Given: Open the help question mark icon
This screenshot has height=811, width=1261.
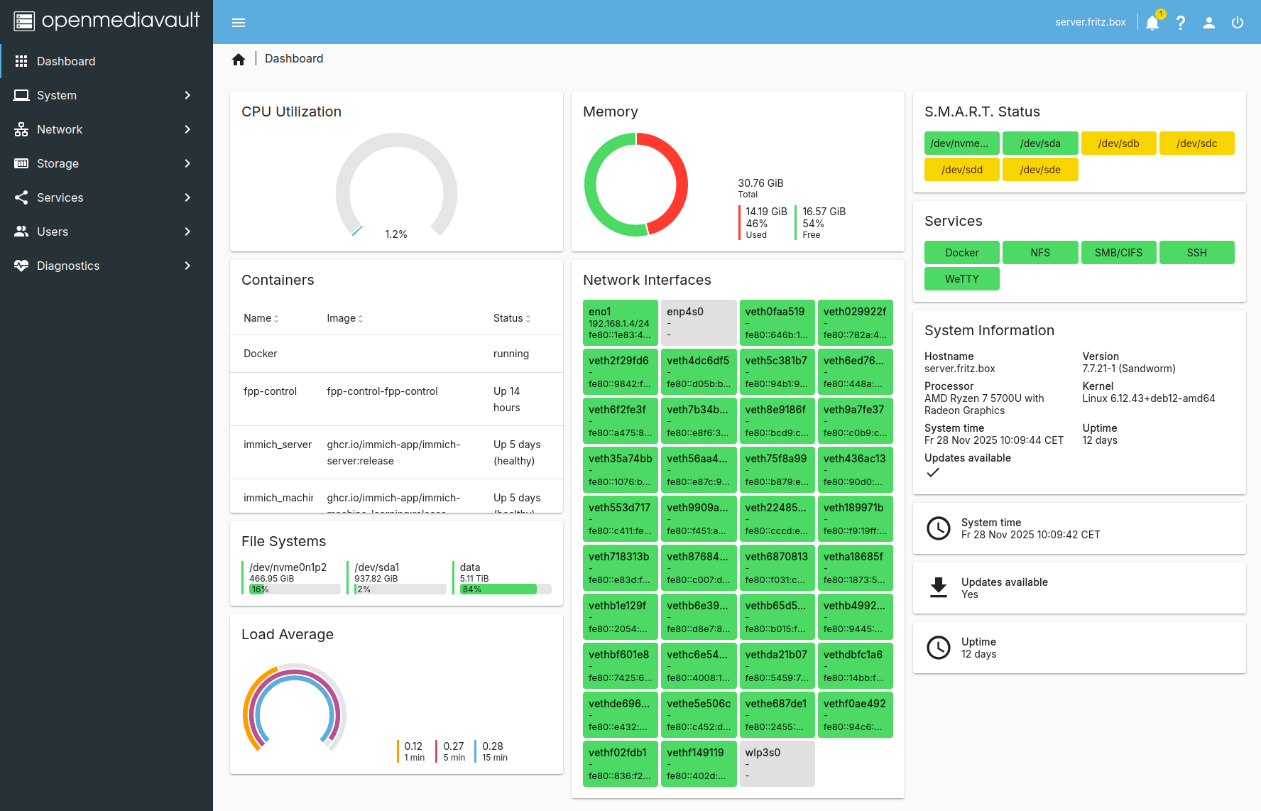Looking at the screenshot, I should (1180, 23).
